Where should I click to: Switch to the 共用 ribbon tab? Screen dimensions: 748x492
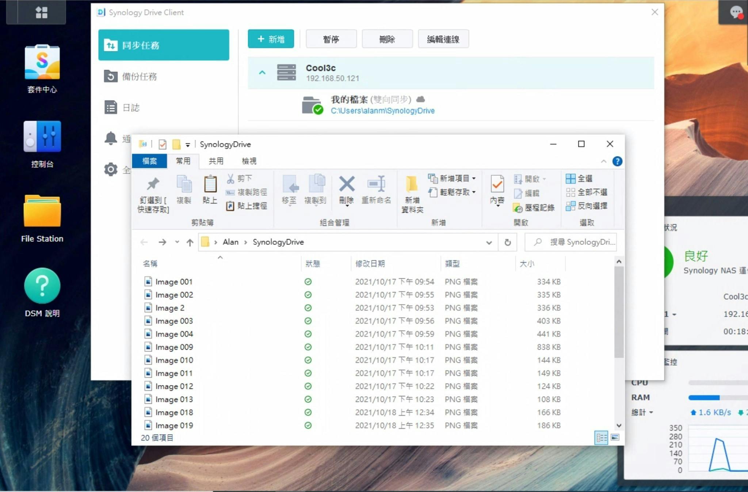(x=216, y=161)
